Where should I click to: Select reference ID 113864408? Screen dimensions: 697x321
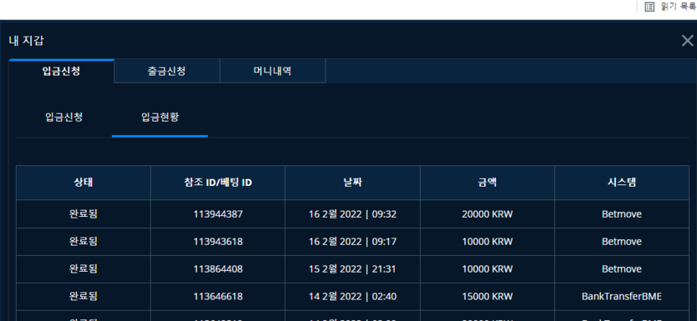click(218, 269)
